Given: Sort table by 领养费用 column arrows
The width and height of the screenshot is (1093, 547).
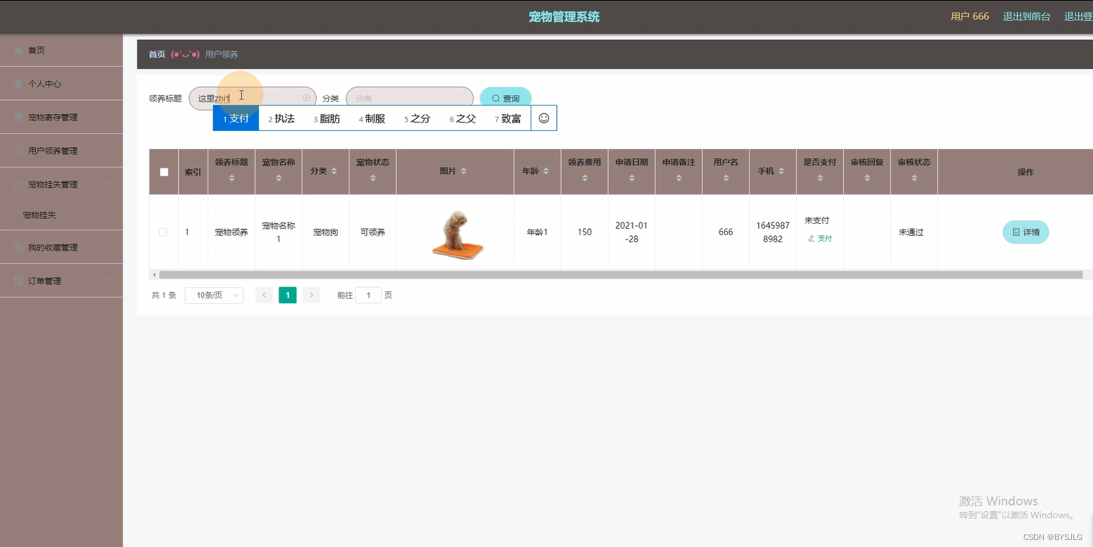Looking at the screenshot, I should pos(585,179).
